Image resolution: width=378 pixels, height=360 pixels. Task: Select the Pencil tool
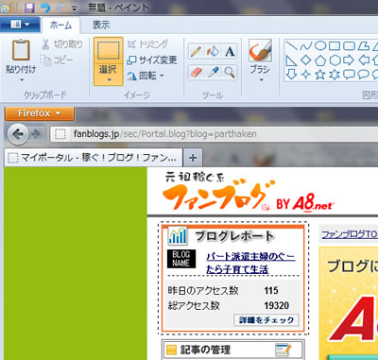point(196,51)
